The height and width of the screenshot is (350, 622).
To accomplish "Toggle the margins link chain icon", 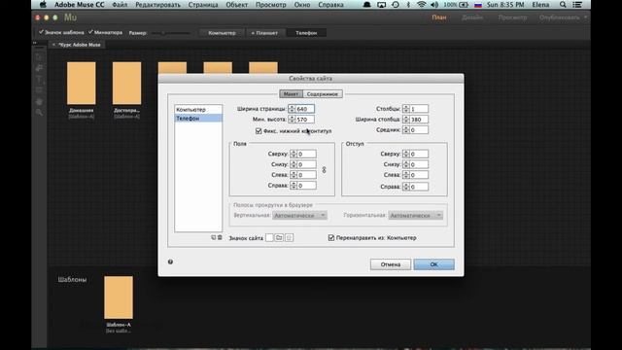I will pos(324,170).
